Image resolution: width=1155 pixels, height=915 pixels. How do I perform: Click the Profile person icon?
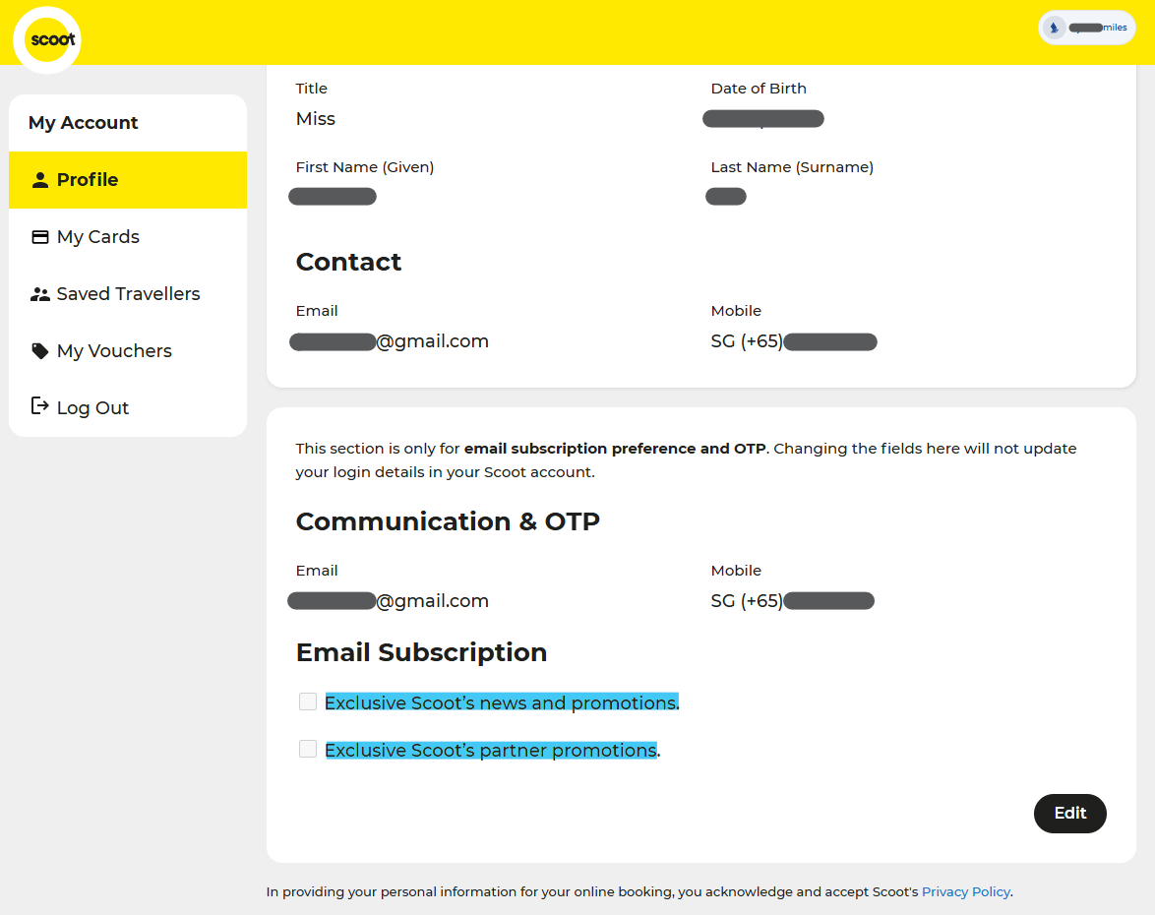pyautogui.click(x=40, y=180)
